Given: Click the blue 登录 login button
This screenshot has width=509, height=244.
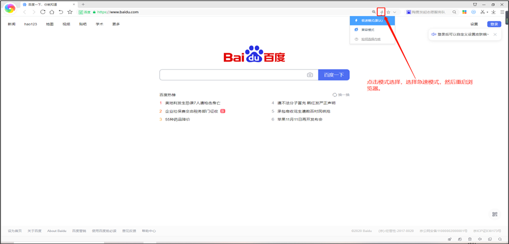Looking at the screenshot, I should [494, 24].
